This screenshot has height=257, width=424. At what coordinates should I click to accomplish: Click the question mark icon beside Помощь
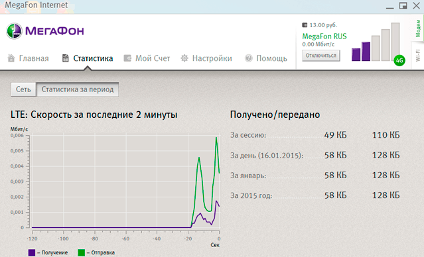249,58
